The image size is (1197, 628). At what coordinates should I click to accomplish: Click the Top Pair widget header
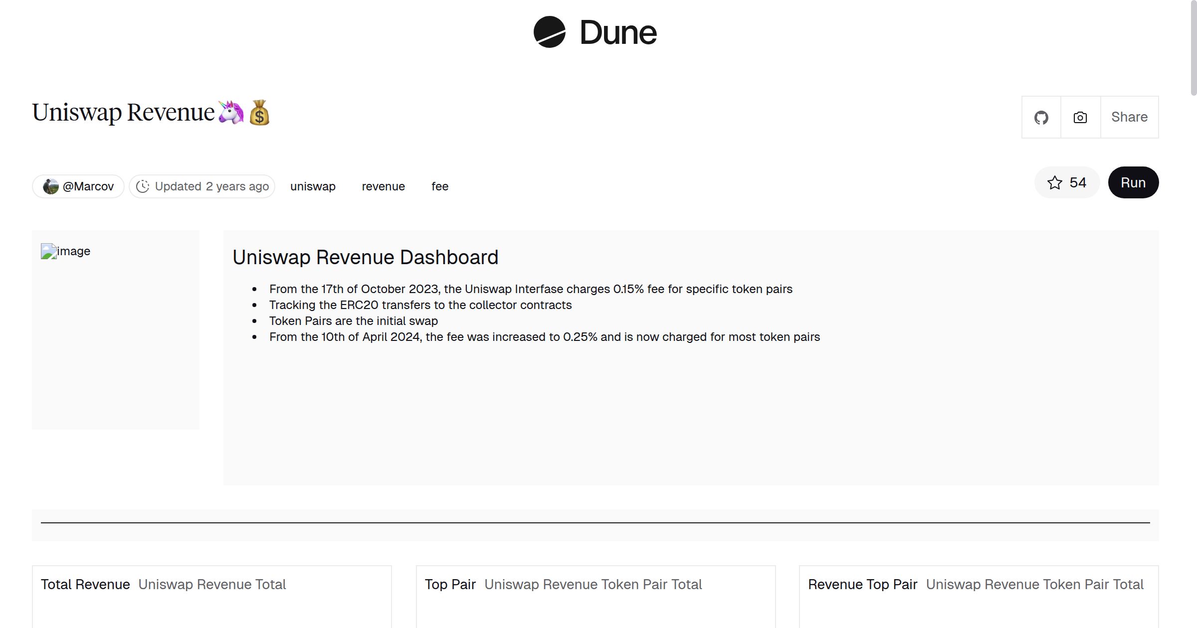pos(450,584)
